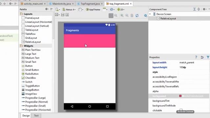Refresh the layout preview
This screenshot has width=210, height=118.
137,15
